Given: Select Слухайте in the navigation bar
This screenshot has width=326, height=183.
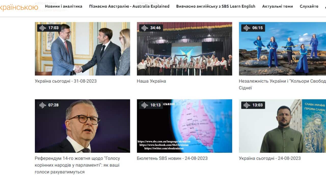Looking at the screenshot, I should [x=309, y=6].
